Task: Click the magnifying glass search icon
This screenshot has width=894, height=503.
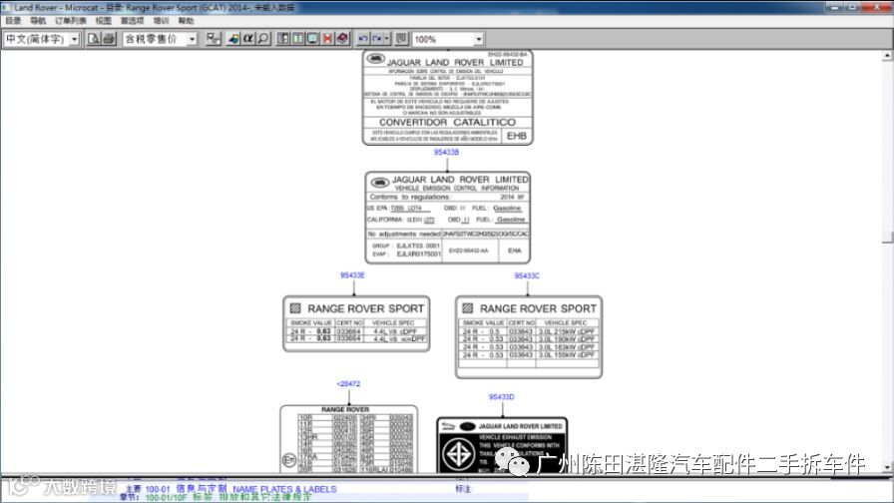Action: [262, 39]
